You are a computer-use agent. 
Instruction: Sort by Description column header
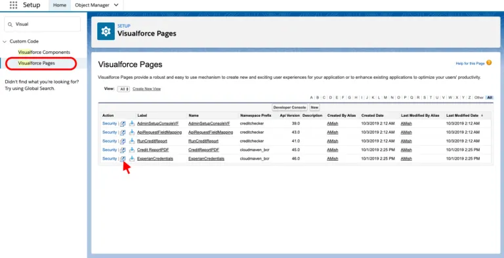point(312,115)
